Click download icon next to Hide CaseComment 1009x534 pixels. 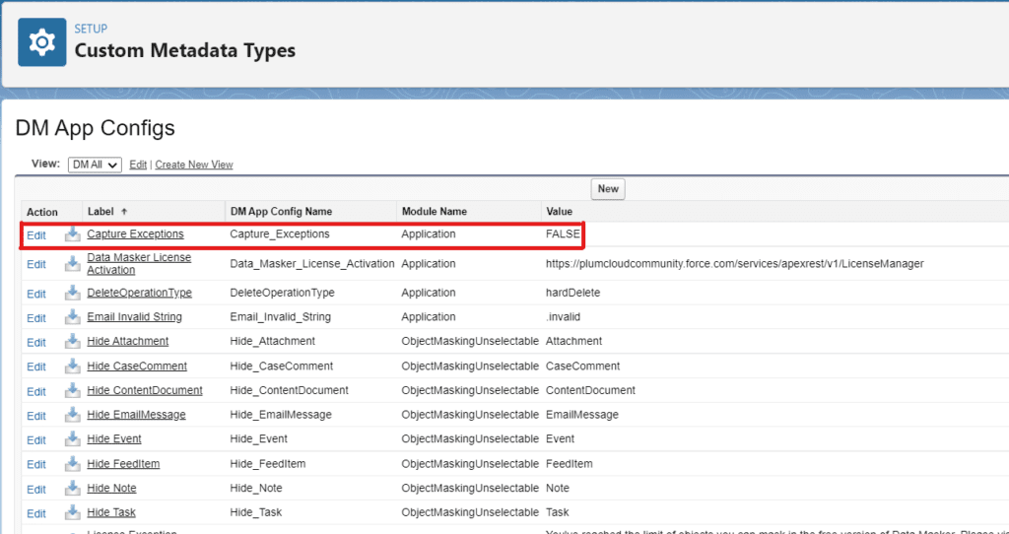coord(72,367)
